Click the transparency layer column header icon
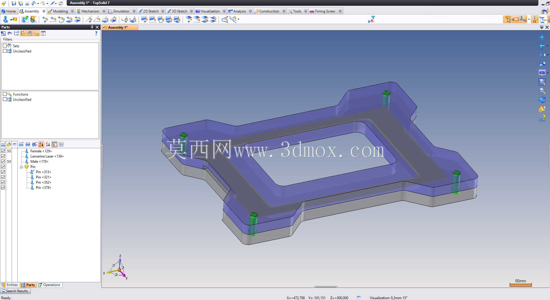The width and height of the screenshot is (550, 300). (15, 144)
